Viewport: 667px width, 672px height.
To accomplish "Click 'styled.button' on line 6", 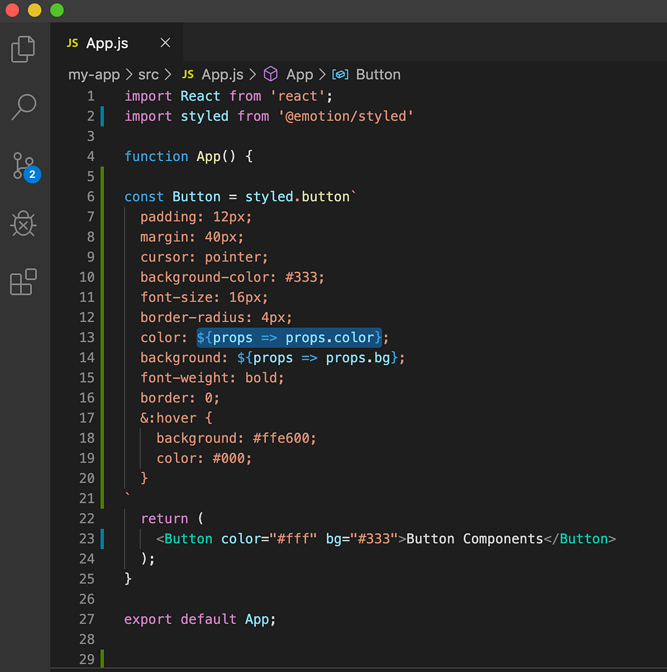I will click(x=297, y=197).
